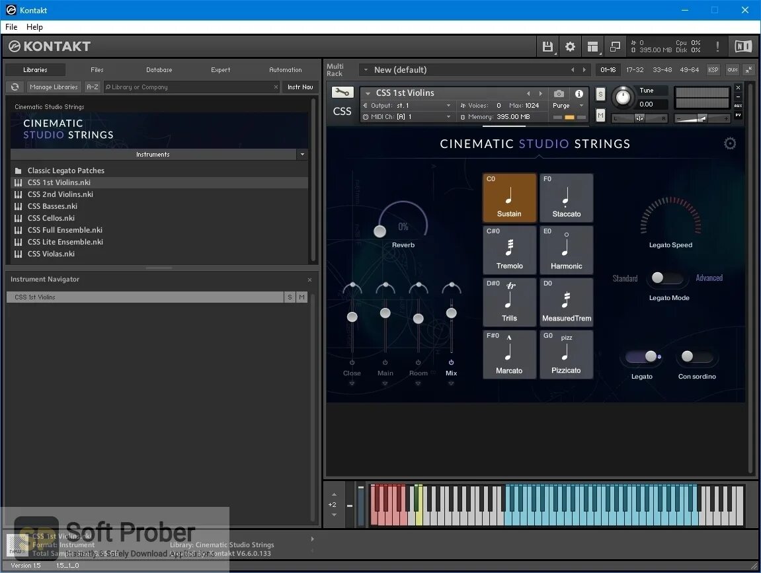The width and height of the screenshot is (761, 573).
Task: Clear the library search field
Action: click(x=276, y=87)
